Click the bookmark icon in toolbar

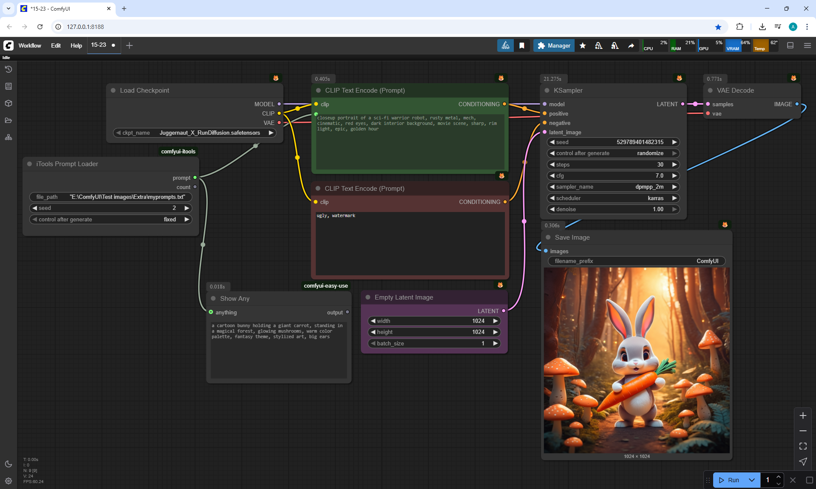(522, 45)
